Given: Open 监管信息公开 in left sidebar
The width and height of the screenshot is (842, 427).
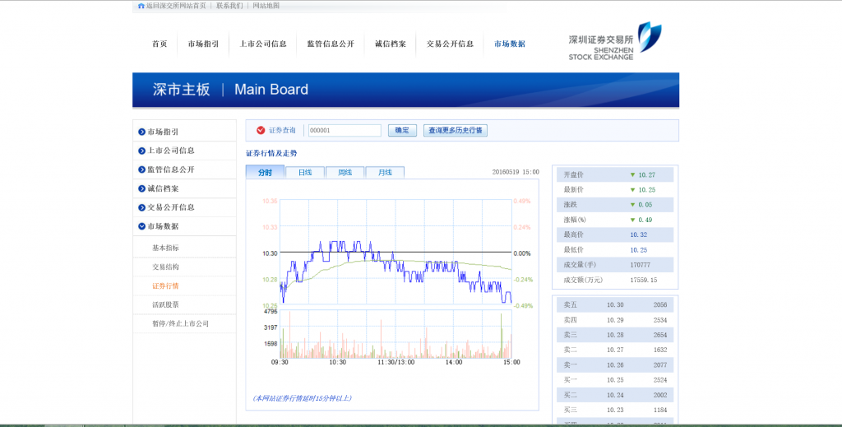Looking at the screenshot, I should tap(171, 169).
